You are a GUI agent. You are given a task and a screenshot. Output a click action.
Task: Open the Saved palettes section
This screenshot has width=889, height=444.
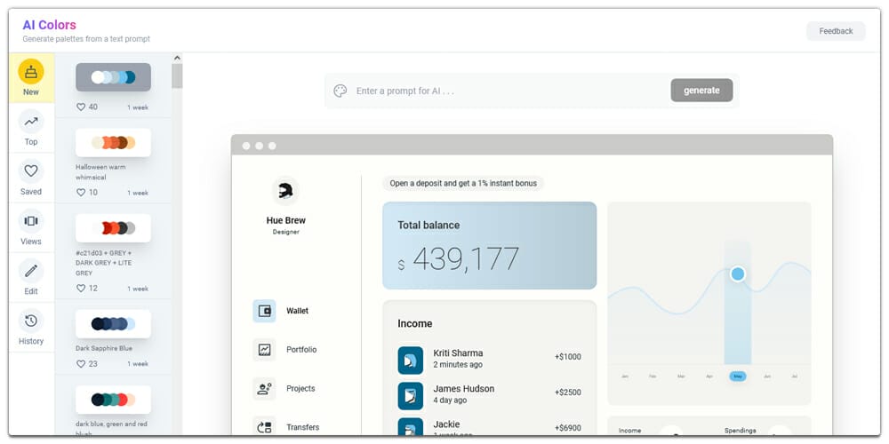coord(31,178)
